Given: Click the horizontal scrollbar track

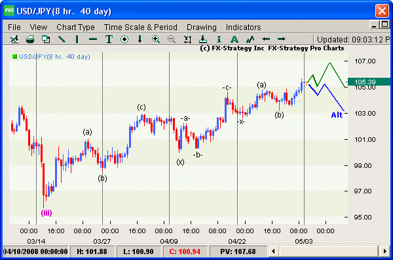Looking at the screenshot, I should click(x=329, y=252).
